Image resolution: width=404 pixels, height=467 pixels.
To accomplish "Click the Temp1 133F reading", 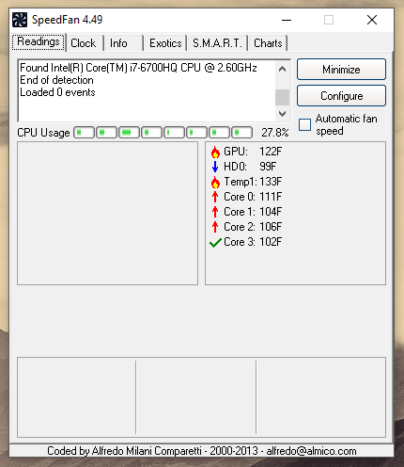I will pos(253,182).
